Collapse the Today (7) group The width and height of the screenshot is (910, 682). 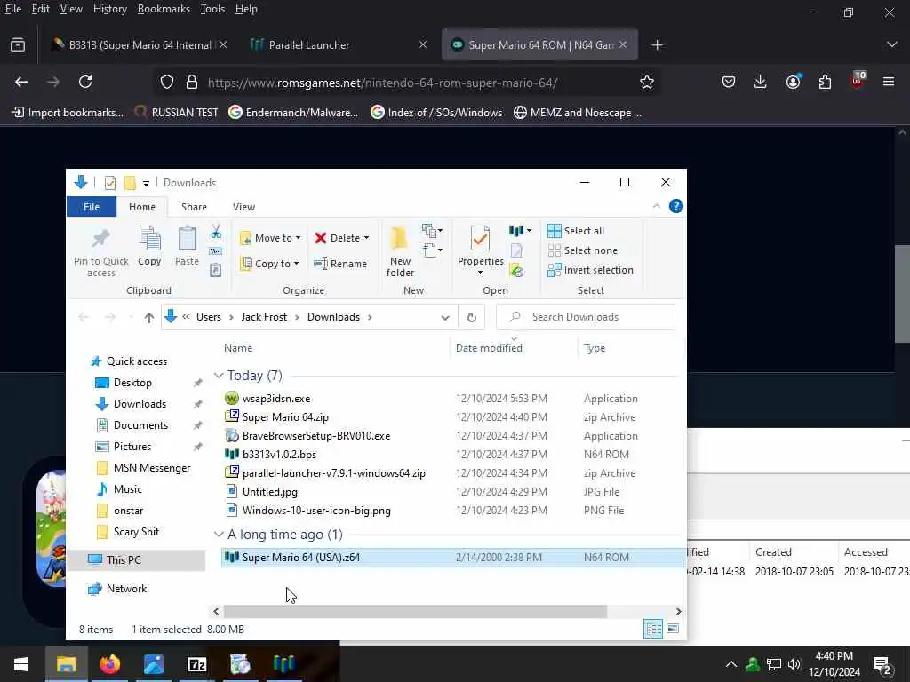(x=219, y=376)
